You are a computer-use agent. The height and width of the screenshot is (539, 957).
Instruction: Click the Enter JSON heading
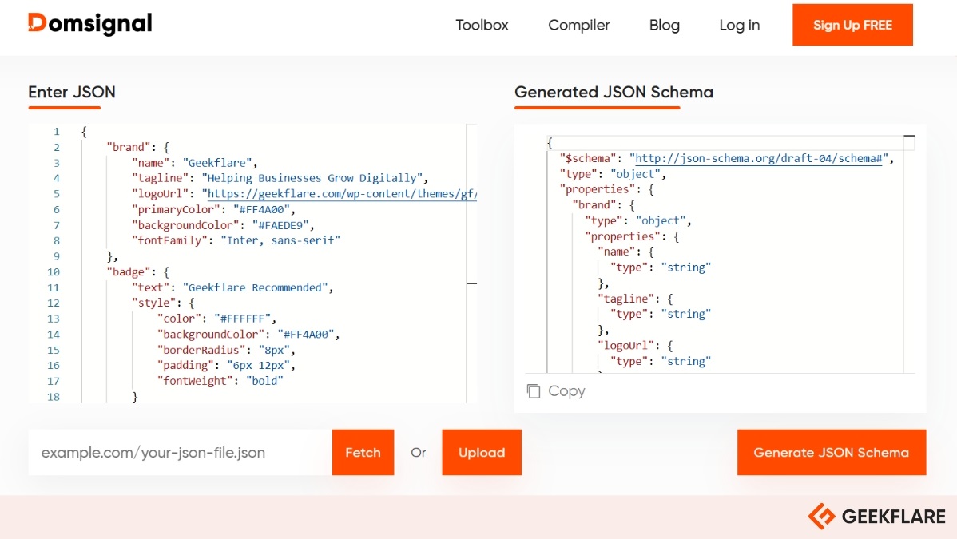click(x=71, y=92)
